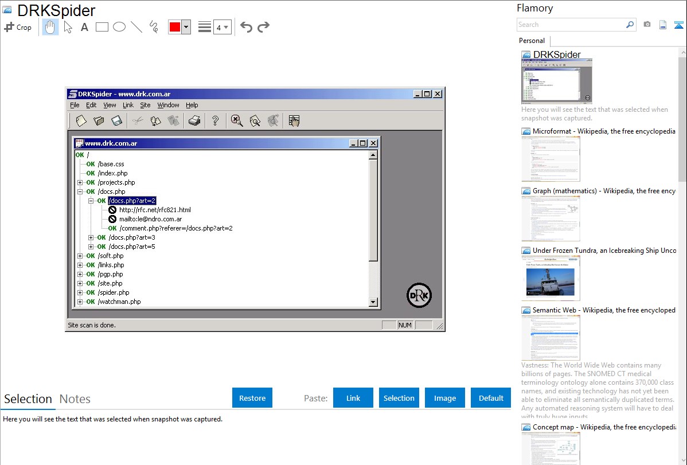Expand the /projects.php tree node
This screenshot has height=465, width=687.
click(x=80, y=182)
